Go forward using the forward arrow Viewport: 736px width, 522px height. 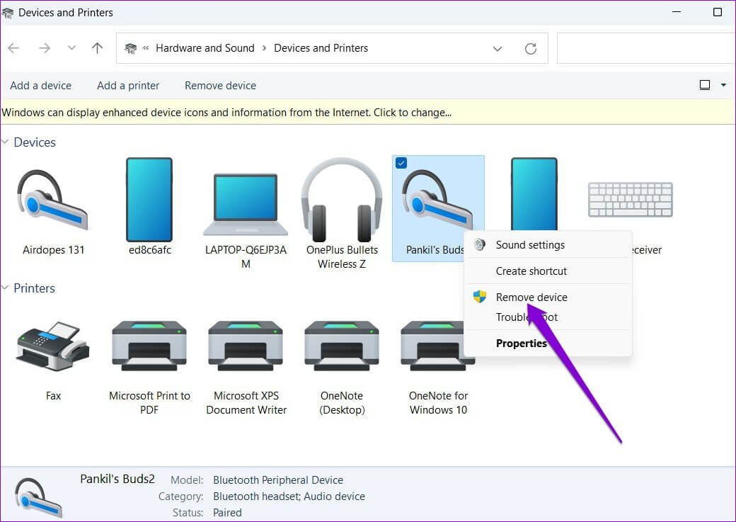pos(45,48)
